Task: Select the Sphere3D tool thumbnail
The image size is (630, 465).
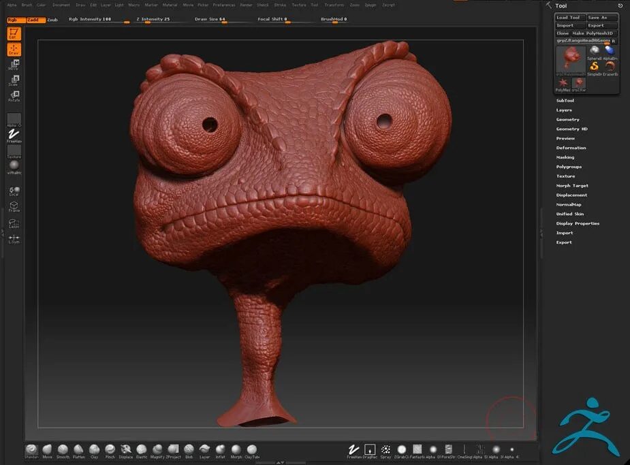Action: 594,52
